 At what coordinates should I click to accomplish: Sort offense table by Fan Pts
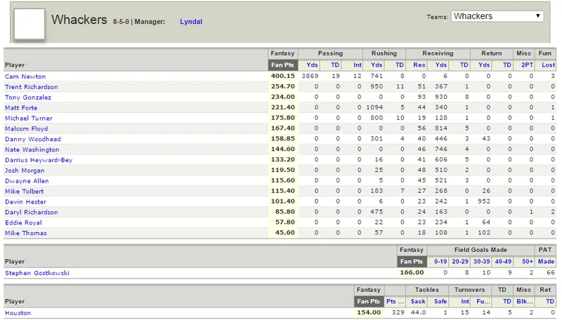tap(282, 65)
